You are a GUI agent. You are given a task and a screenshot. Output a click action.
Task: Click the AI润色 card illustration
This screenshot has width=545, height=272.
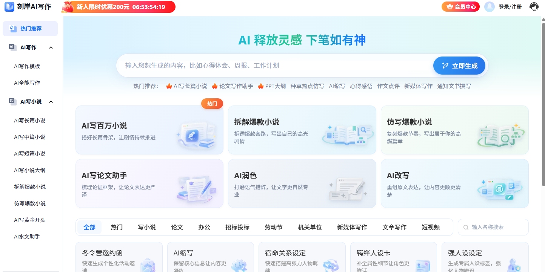[348, 188]
